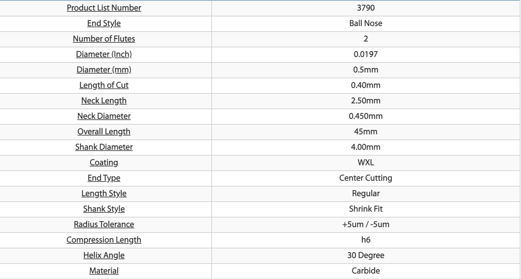Select the Diameter (mm) link
The width and height of the screenshot is (521, 279).
[104, 70]
